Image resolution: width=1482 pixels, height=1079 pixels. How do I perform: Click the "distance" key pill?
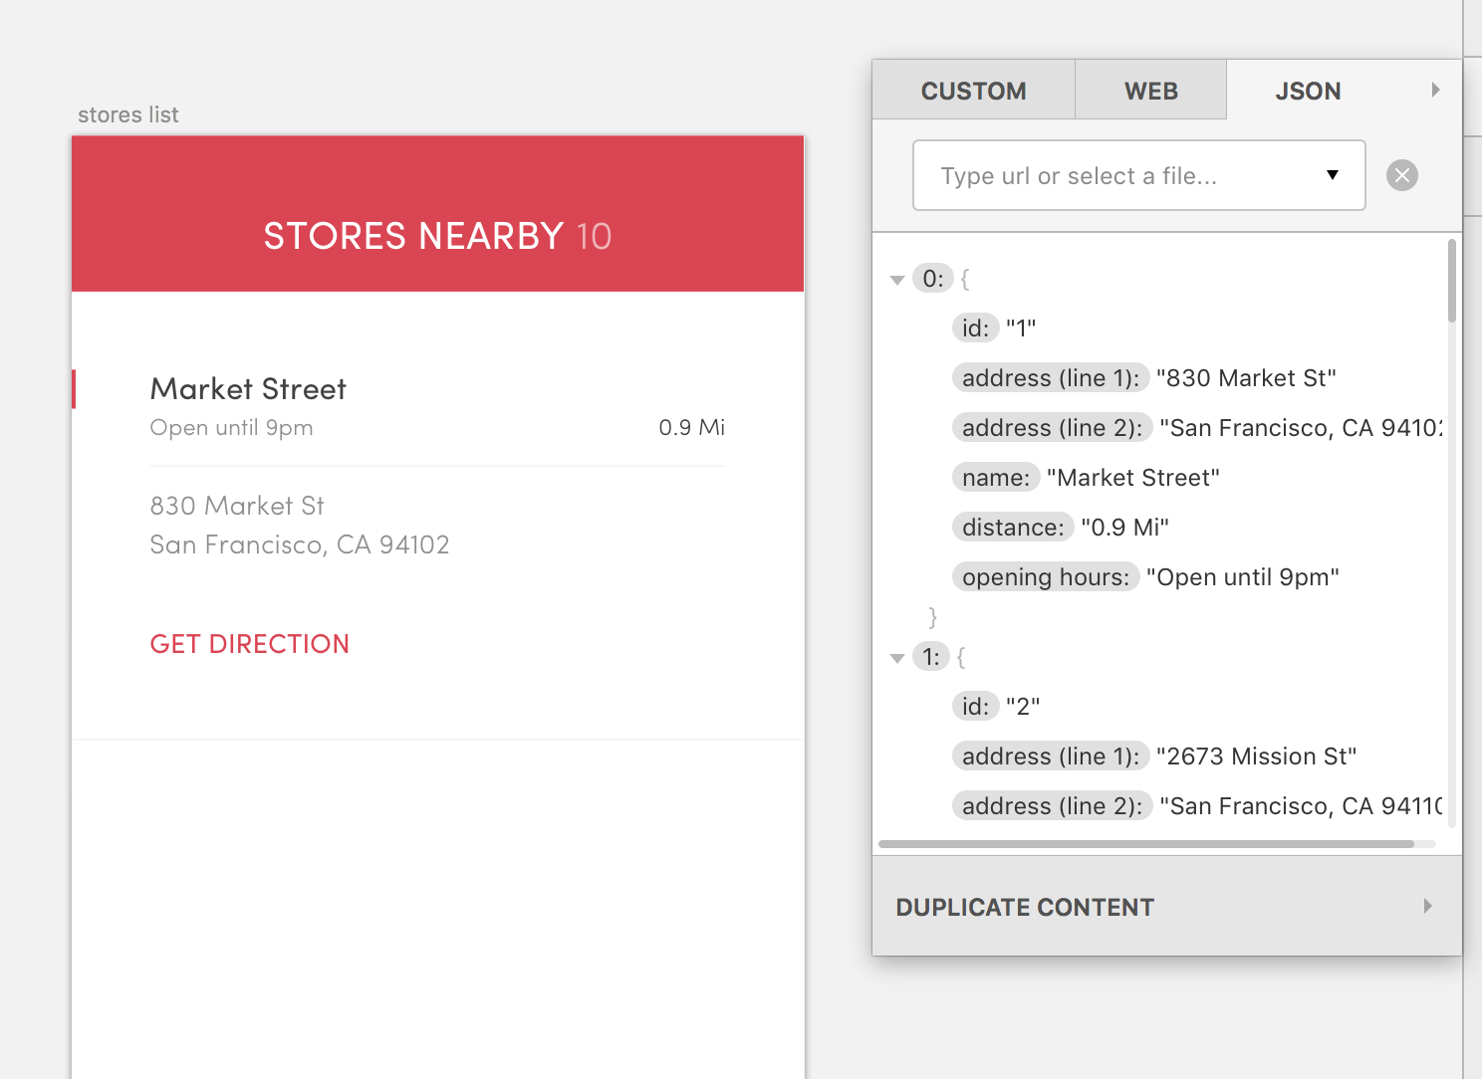tap(1012, 527)
